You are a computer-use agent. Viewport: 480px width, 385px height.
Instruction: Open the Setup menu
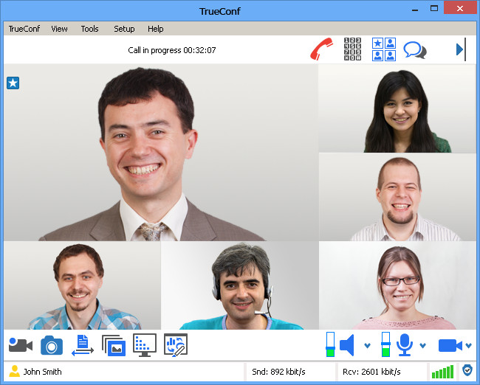(124, 29)
